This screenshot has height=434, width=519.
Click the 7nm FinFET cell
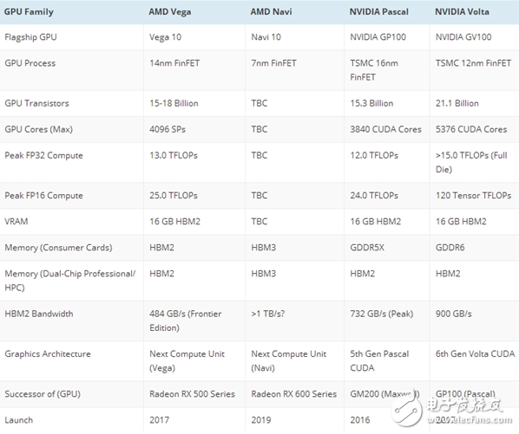pyautogui.click(x=273, y=63)
